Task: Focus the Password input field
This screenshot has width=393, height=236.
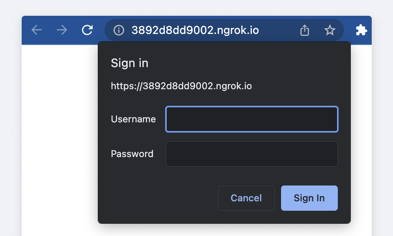Action: tap(252, 154)
